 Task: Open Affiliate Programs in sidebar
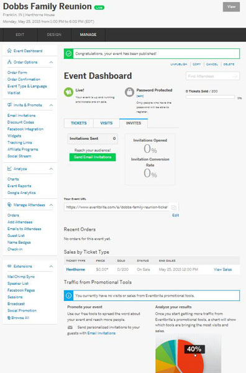coord(23,149)
